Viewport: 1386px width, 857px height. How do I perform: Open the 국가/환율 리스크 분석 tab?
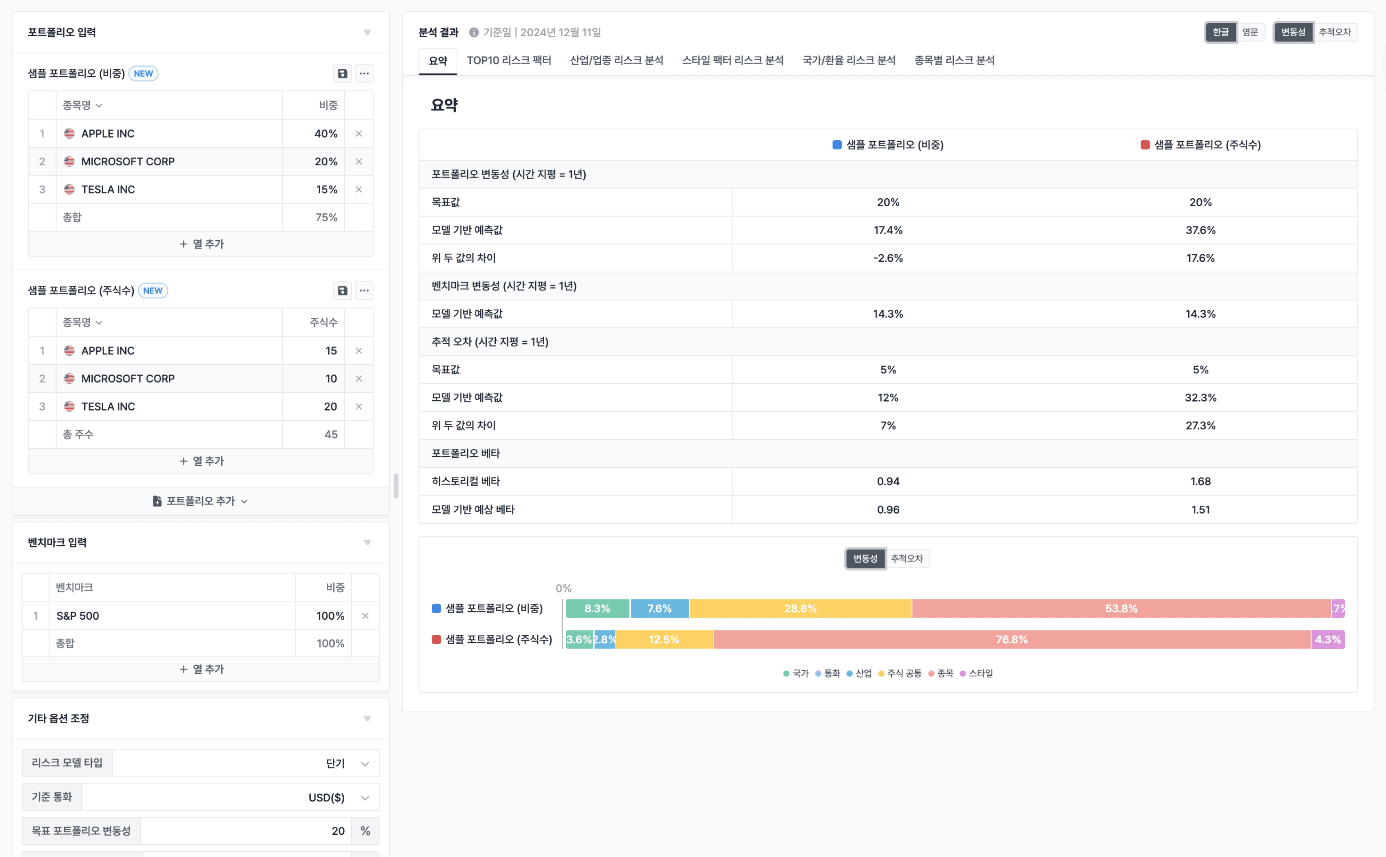click(x=848, y=61)
